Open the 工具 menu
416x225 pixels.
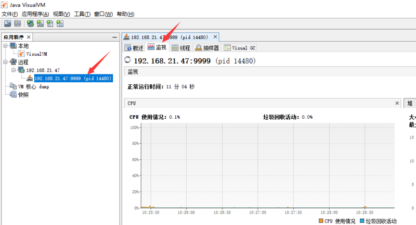tap(82, 14)
